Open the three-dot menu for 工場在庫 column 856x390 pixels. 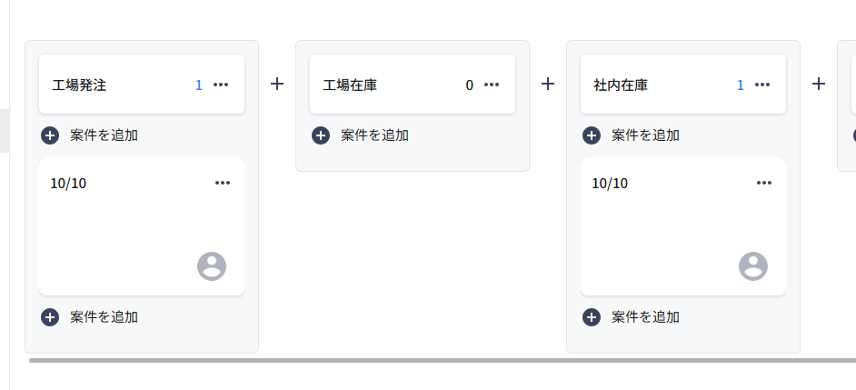492,85
